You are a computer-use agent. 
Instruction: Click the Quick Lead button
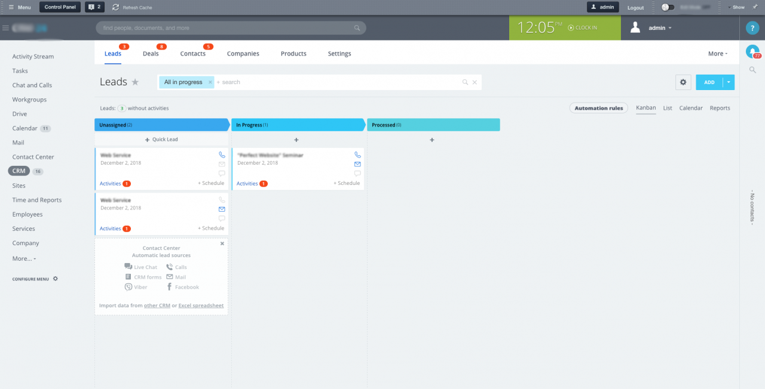(x=161, y=139)
